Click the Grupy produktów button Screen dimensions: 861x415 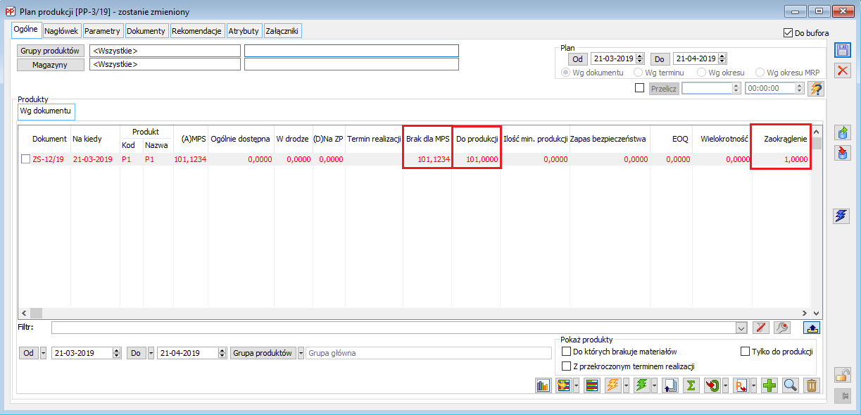tap(51, 51)
